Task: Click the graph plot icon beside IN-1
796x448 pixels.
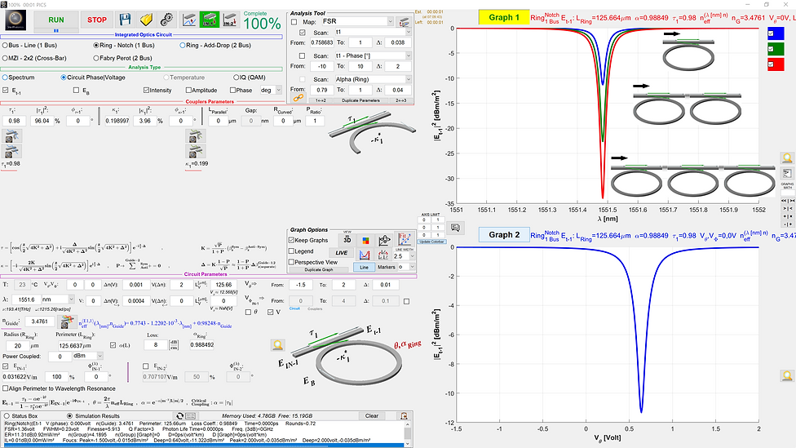Action: [189, 20]
